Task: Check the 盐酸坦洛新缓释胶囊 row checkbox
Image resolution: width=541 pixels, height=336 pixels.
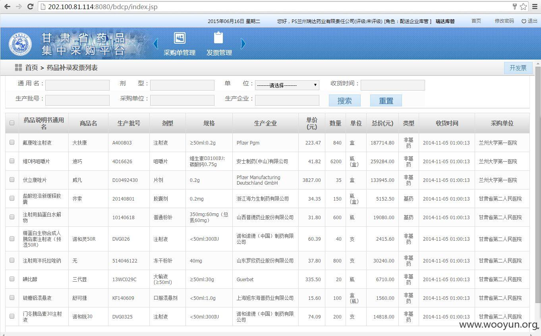Action: pos(12,198)
